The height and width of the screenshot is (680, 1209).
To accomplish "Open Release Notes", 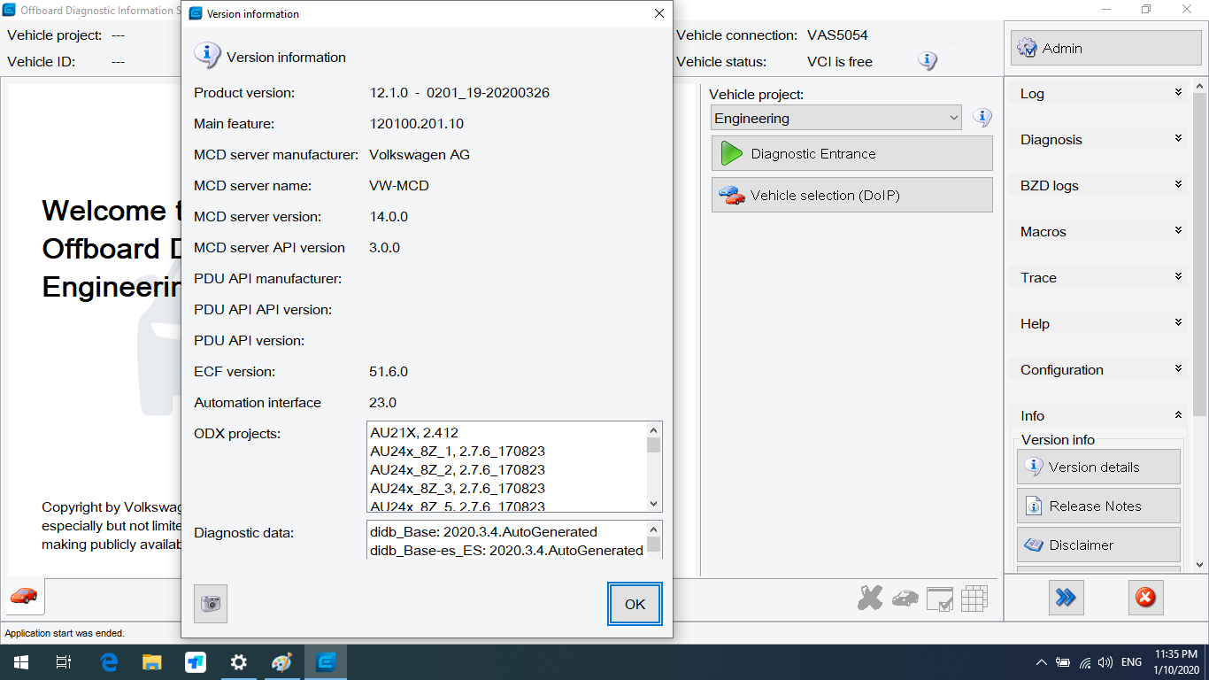I will pyautogui.click(x=1098, y=506).
